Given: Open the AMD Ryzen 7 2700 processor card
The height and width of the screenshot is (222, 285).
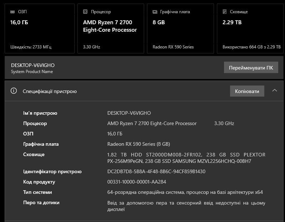Looking at the screenshot, I should click(111, 29).
